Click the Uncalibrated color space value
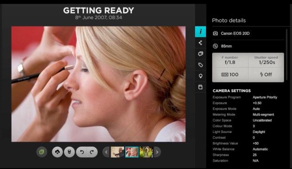292x169 pixels. click(262, 120)
